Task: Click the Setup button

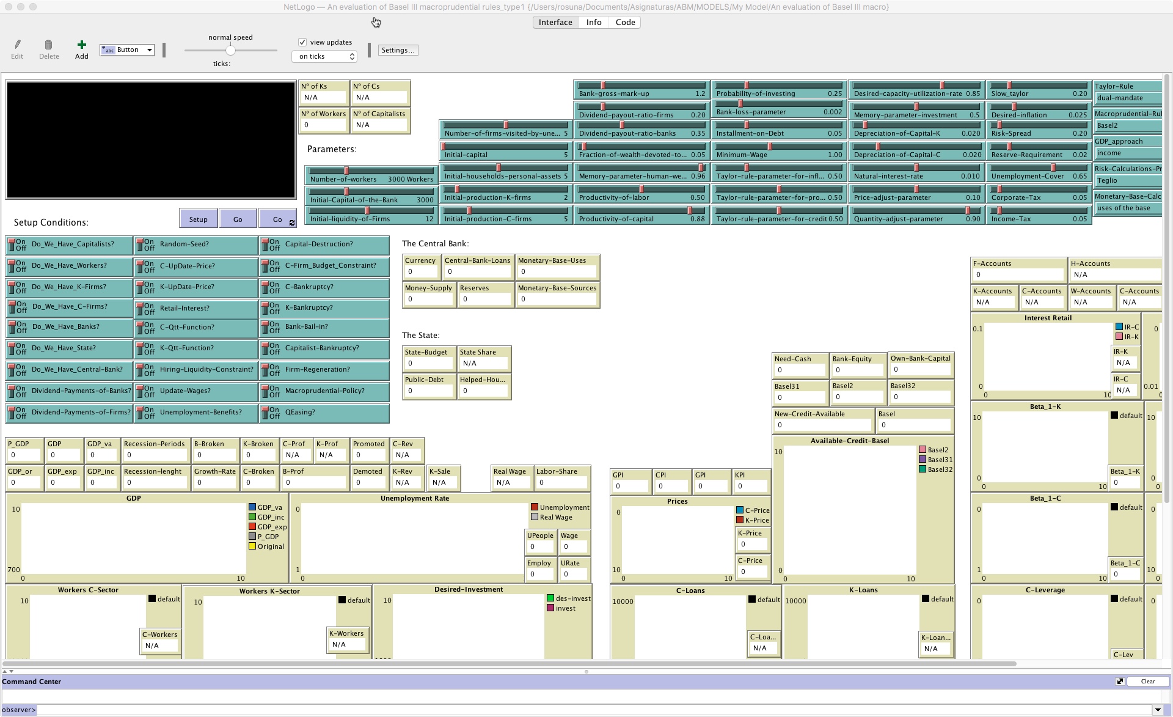Action: tap(198, 219)
